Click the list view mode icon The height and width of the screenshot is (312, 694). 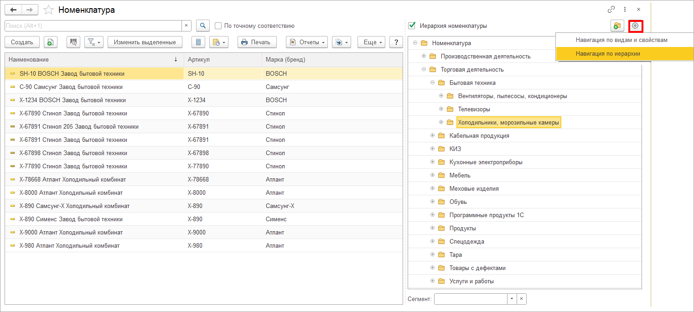coord(198,42)
